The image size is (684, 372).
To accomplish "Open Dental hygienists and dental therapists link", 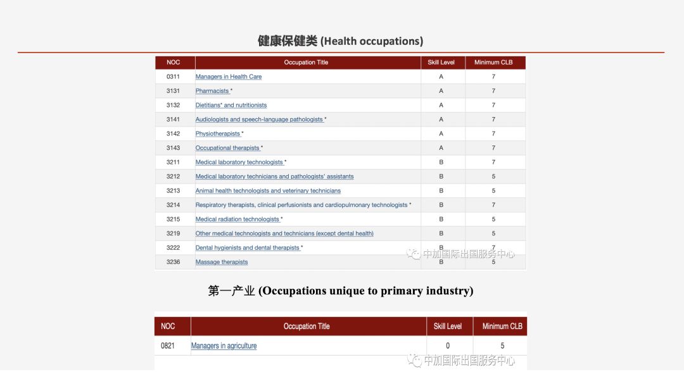I will (248, 248).
